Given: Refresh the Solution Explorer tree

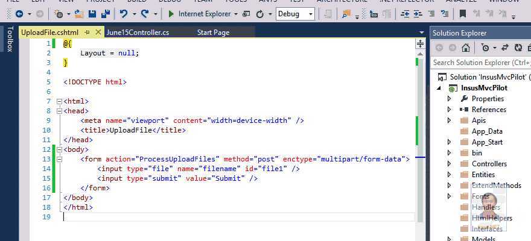Looking at the screenshot, I should pyautogui.click(x=518, y=48).
